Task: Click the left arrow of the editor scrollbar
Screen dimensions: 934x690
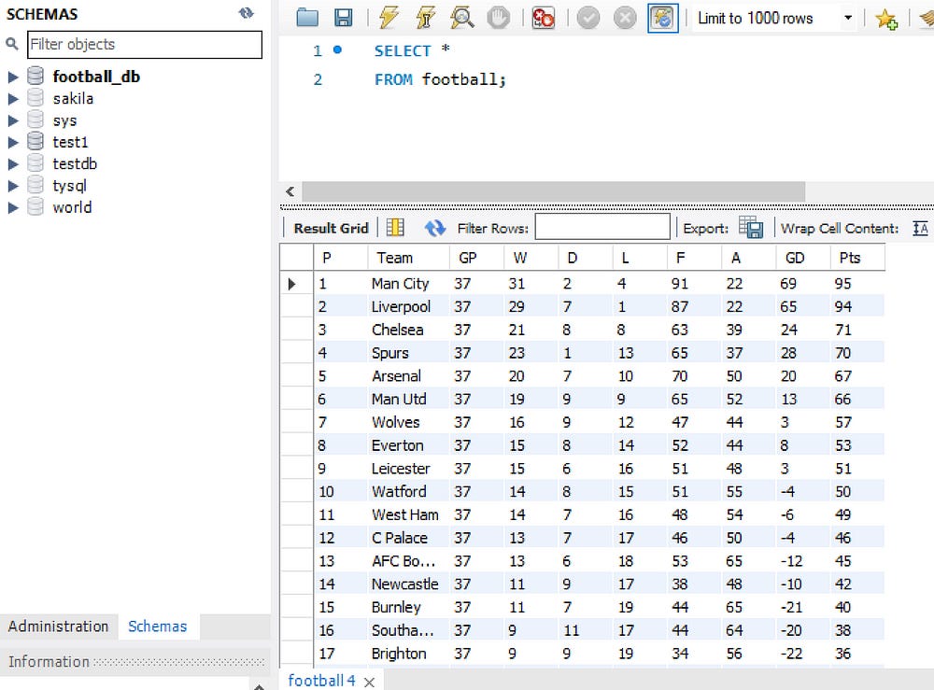Action: point(290,191)
